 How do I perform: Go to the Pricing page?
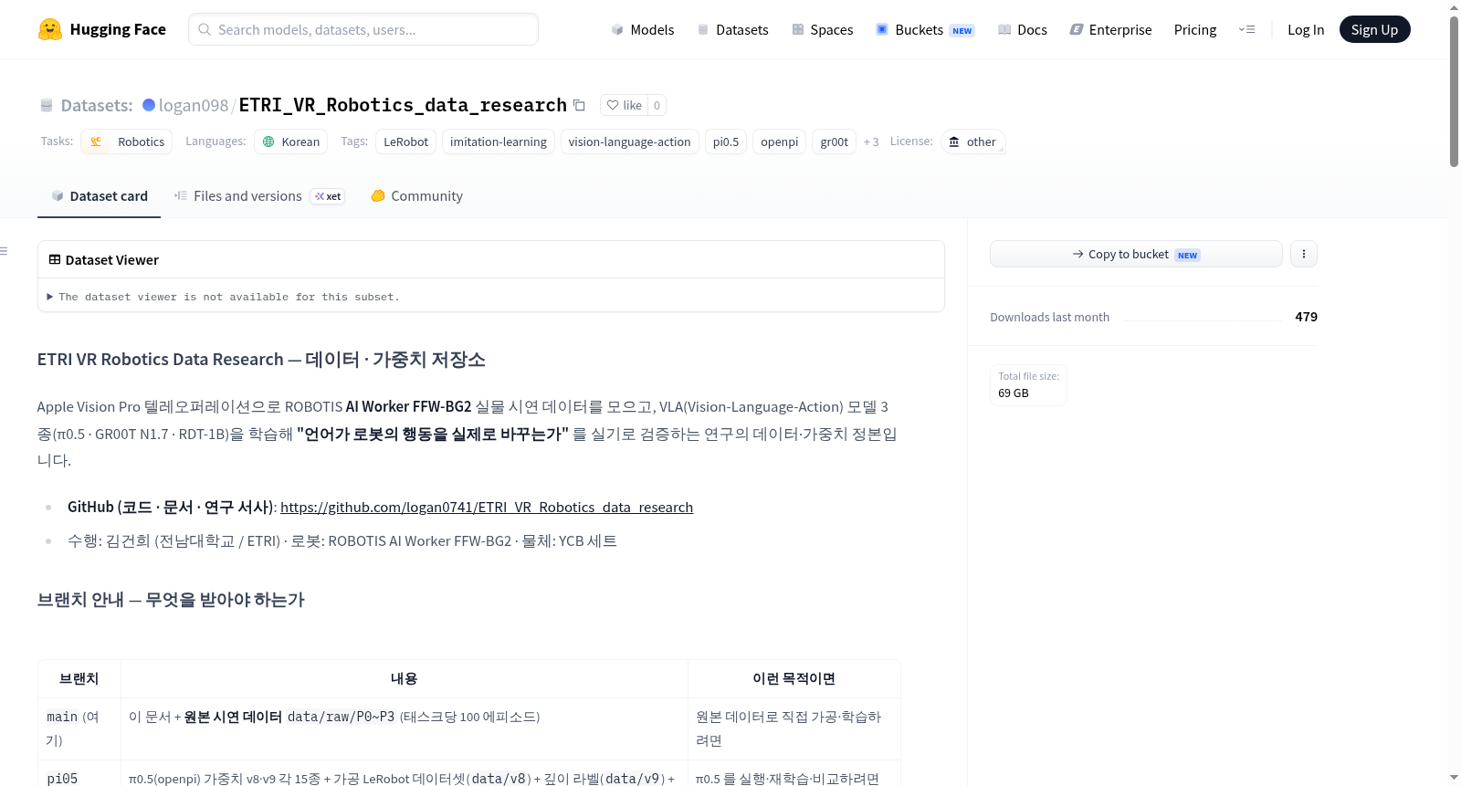coord(1195,30)
